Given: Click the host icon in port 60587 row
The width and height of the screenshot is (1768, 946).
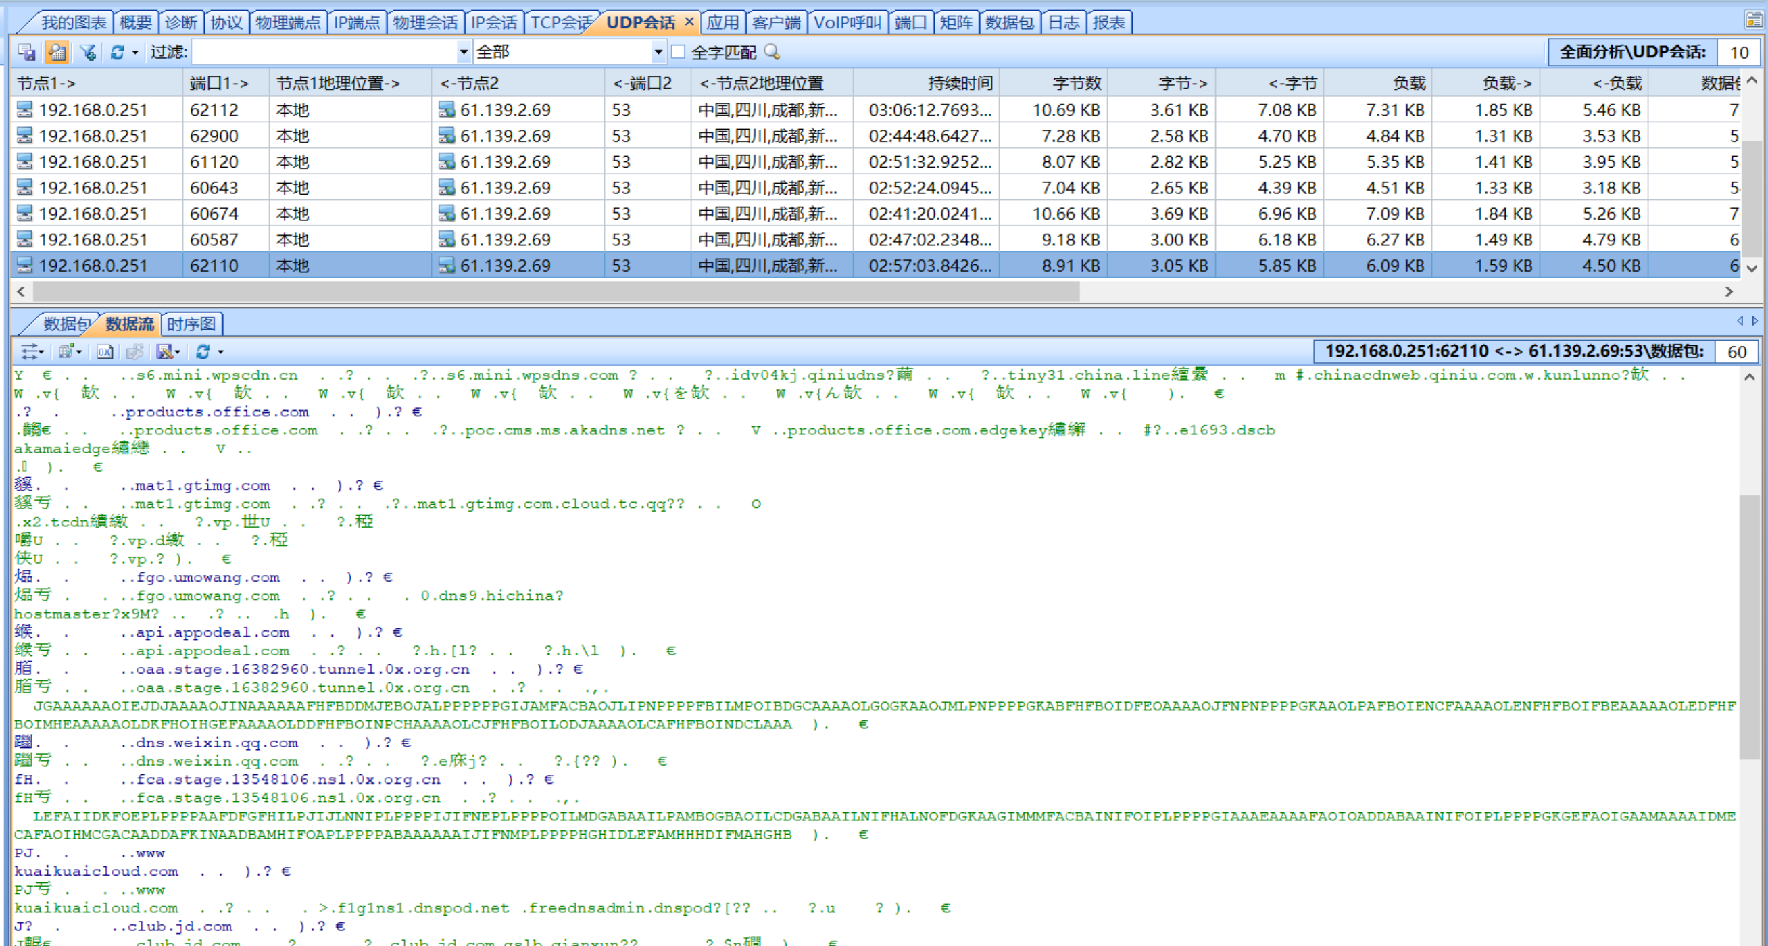Looking at the screenshot, I should click(x=25, y=239).
